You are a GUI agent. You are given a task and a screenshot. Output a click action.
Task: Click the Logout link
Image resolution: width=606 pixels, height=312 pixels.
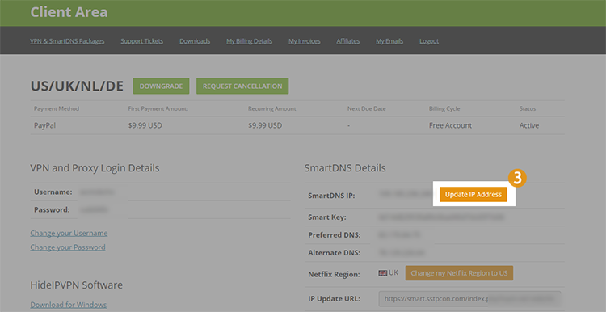[429, 41]
